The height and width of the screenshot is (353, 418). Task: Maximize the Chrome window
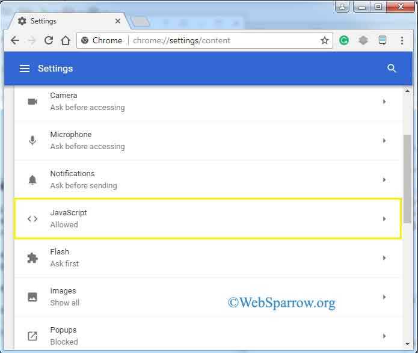[x=378, y=7]
